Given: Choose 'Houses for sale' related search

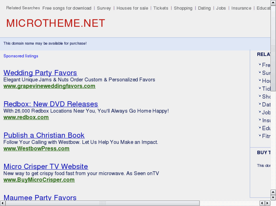Looking at the screenshot, I should pyautogui.click(x=132, y=8).
